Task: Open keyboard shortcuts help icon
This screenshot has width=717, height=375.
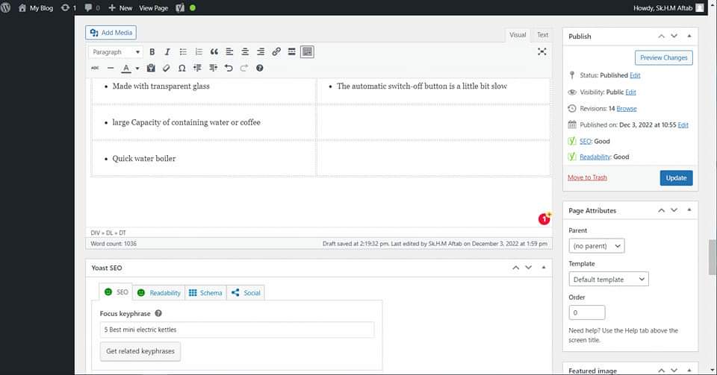Action: (260, 68)
